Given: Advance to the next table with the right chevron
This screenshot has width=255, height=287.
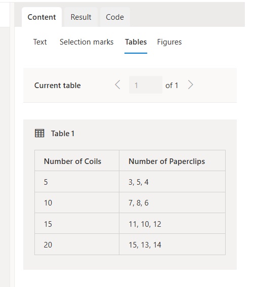Looking at the screenshot, I should pyautogui.click(x=190, y=85).
